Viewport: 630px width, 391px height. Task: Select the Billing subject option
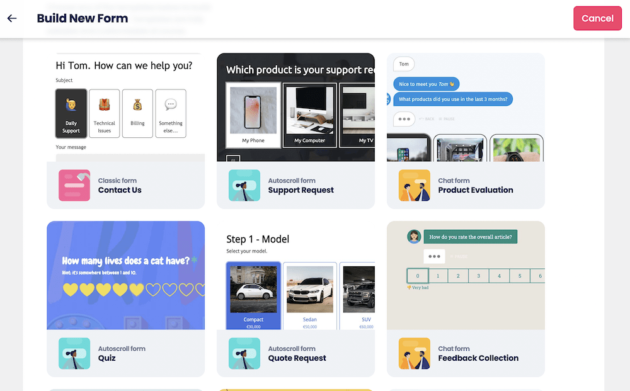pyautogui.click(x=137, y=113)
